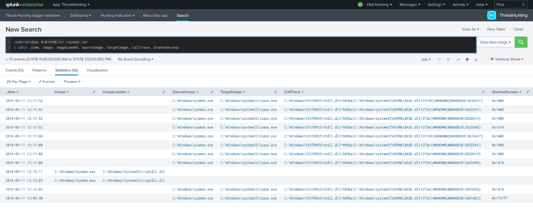Click the Find box magnifier icon
Image resolution: width=533 pixels, height=208 pixels.
click(x=523, y=5)
